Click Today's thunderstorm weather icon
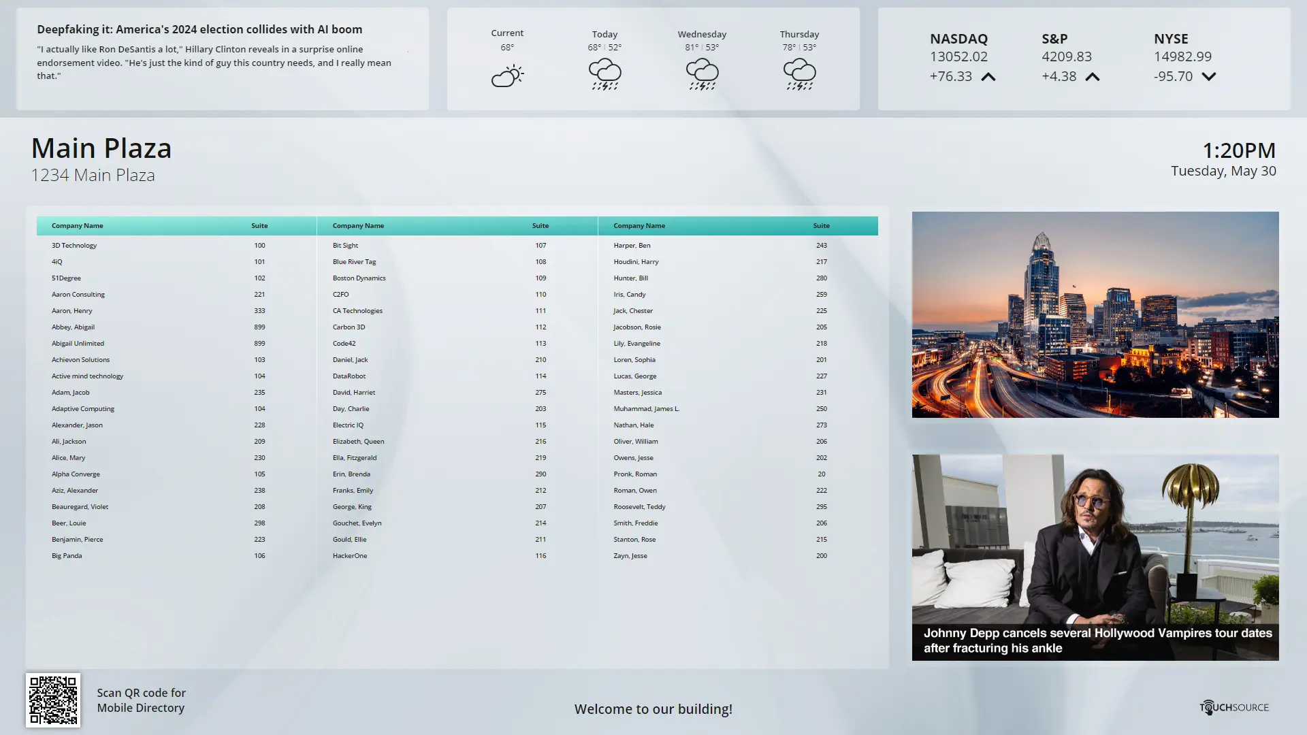Viewport: 1307px width, 735px height. click(x=604, y=74)
